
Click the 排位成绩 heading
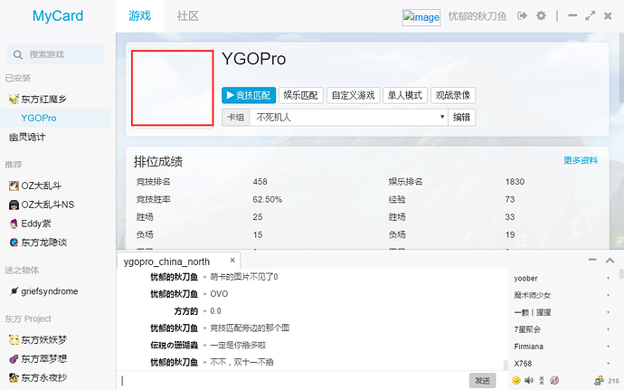pos(158,162)
